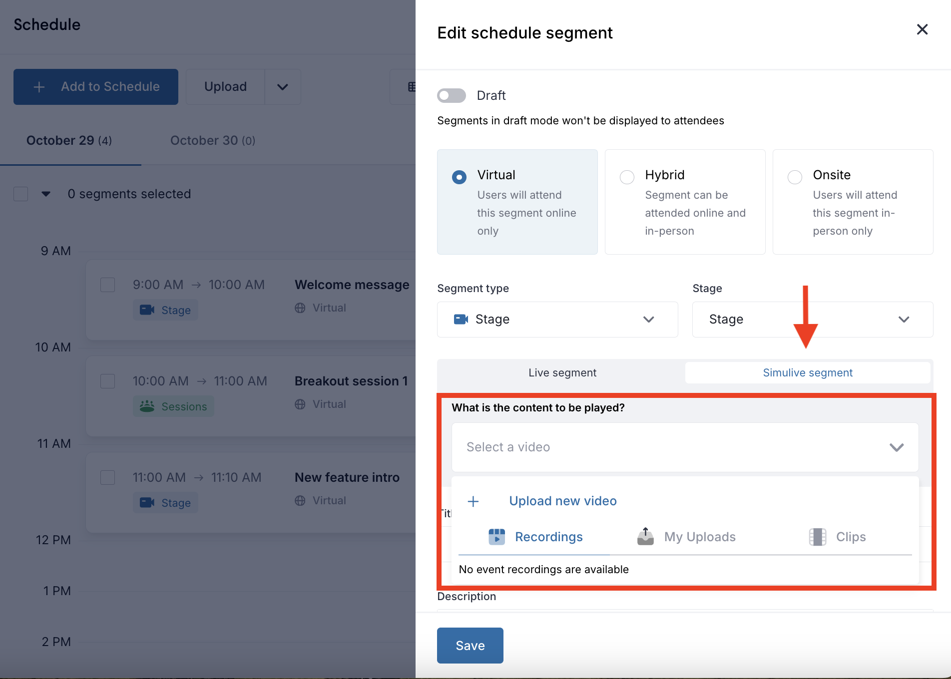Image resolution: width=951 pixels, height=679 pixels.
Task: Toggle the Draft switch
Action: tap(452, 95)
